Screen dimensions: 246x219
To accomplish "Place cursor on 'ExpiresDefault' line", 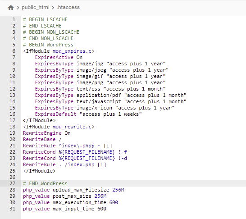I will pyautogui.click(x=88, y=114).
